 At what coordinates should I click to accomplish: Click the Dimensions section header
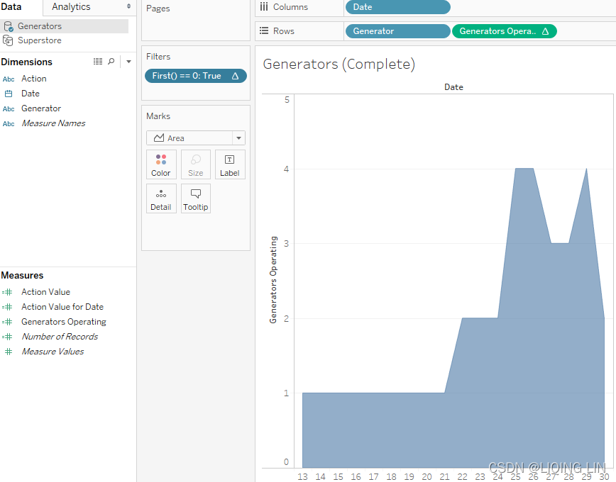click(x=26, y=62)
